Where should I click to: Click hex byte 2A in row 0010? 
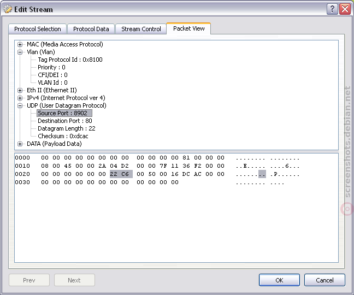[x=102, y=166]
